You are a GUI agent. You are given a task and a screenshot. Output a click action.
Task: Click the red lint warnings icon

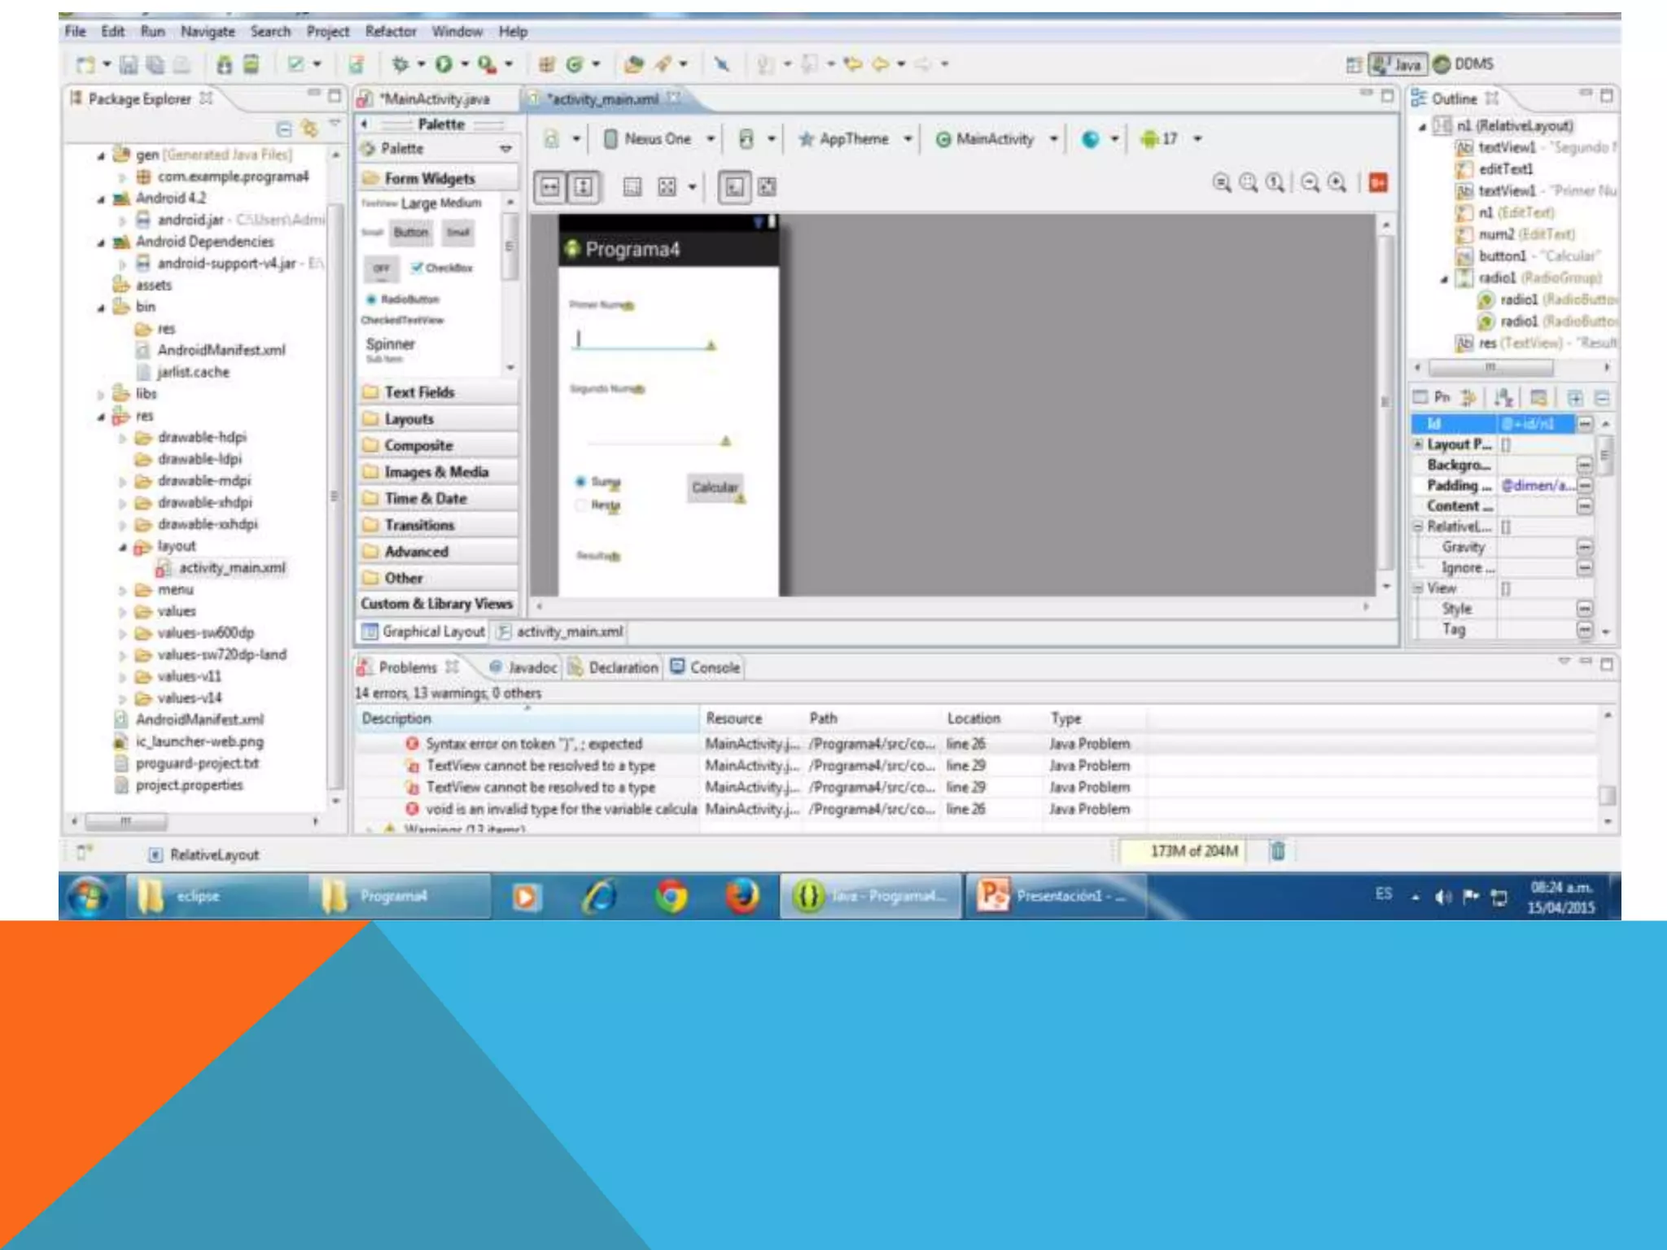[x=1378, y=183]
